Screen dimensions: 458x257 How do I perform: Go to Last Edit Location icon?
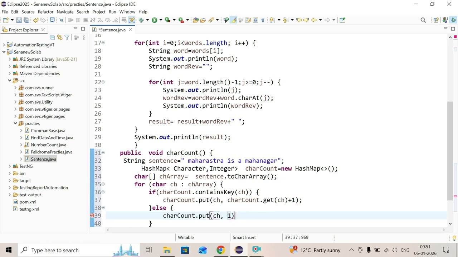(x=299, y=20)
